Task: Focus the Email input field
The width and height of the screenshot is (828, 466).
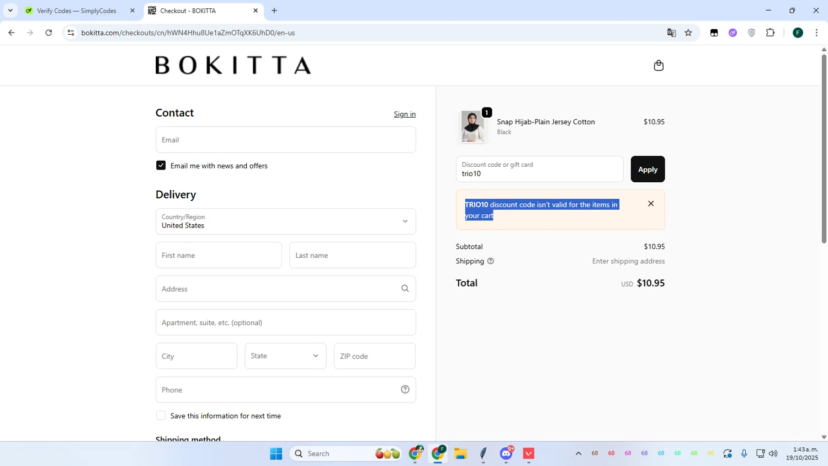Action: click(285, 140)
